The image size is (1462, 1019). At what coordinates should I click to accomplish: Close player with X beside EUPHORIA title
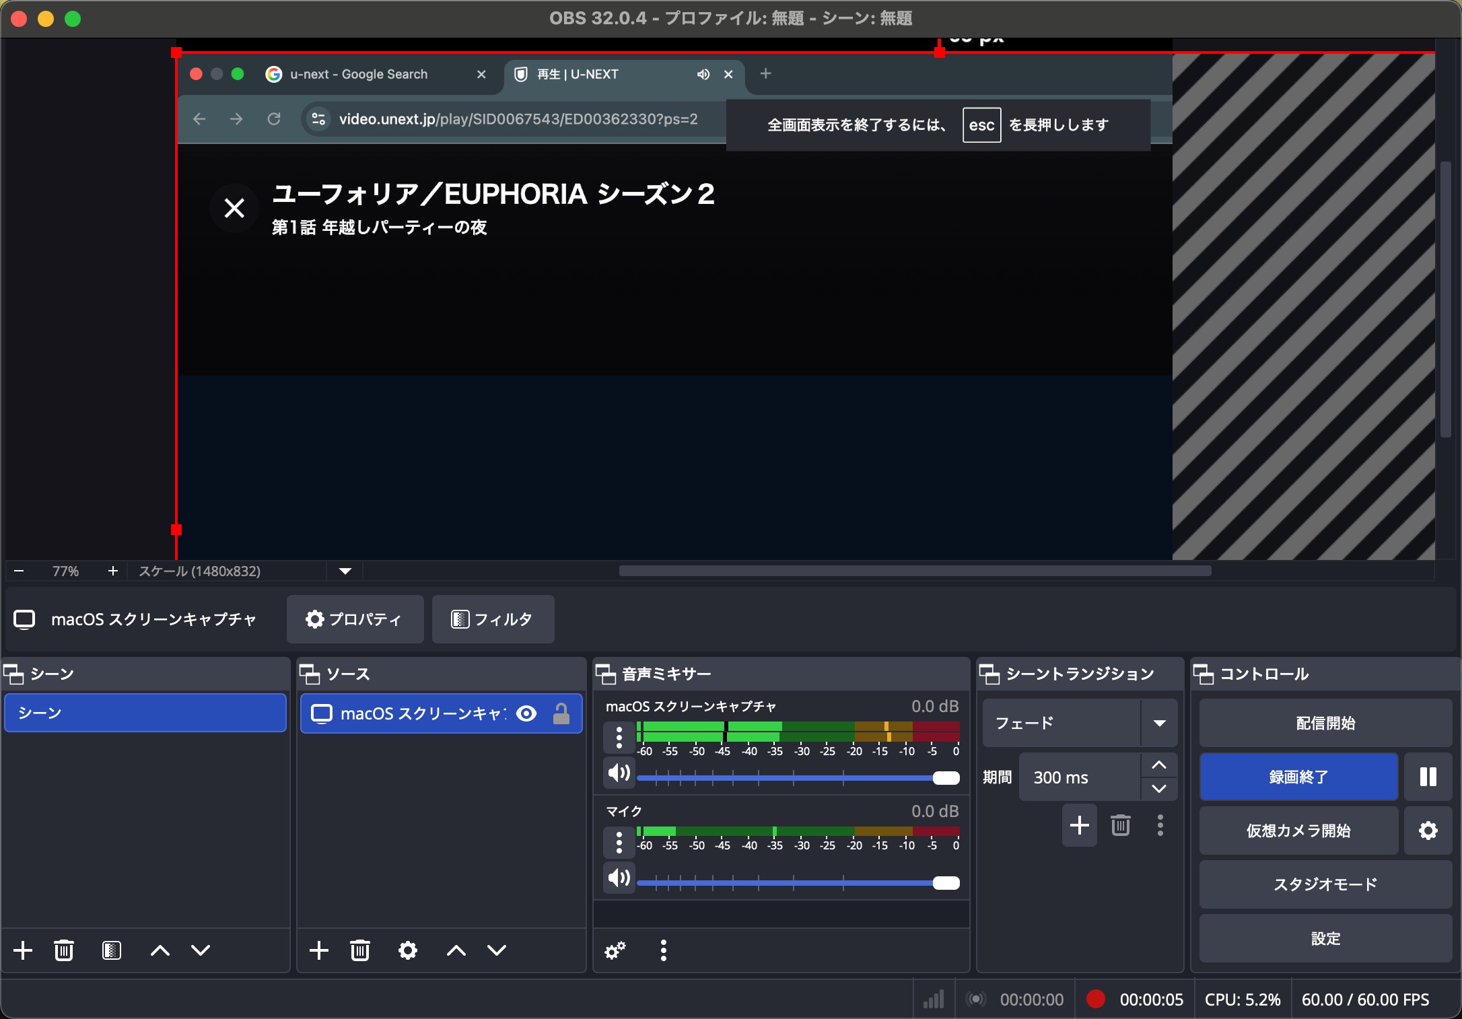click(x=234, y=208)
